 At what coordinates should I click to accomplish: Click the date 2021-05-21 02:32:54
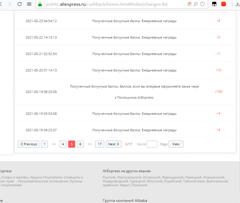tap(41, 54)
